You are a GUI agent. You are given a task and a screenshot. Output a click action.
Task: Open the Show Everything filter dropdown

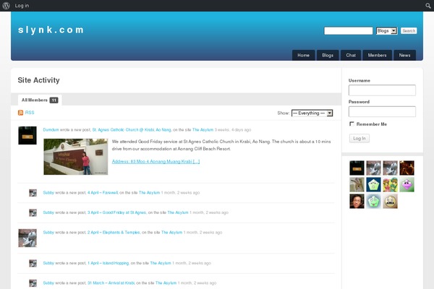tap(312, 113)
